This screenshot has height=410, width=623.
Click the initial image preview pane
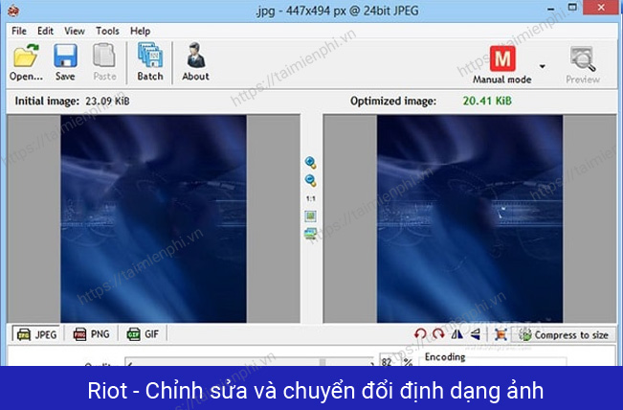point(153,218)
